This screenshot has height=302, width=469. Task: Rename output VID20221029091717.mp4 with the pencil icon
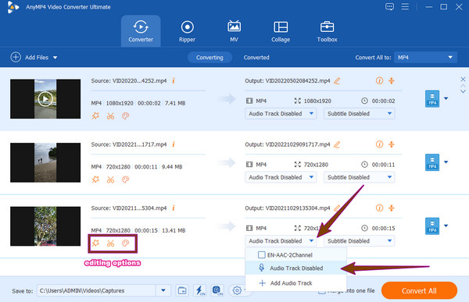(x=337, y=144)
